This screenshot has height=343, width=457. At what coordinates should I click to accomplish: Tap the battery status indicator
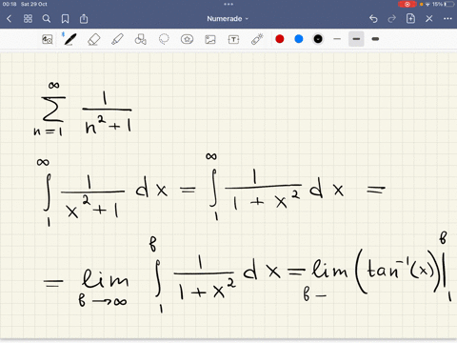450,4
